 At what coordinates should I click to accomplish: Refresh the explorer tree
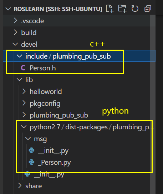[x=135, y=9]
